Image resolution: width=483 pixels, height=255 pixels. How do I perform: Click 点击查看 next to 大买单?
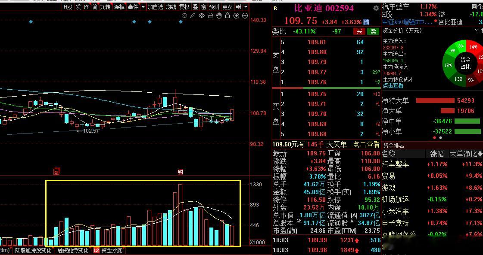pyautogui.click(x=366, y=144)
